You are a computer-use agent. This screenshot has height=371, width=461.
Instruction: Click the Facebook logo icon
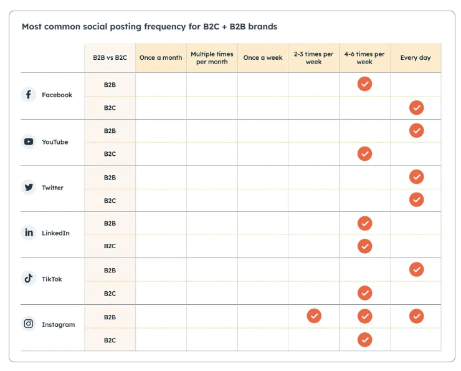point(29,95)
